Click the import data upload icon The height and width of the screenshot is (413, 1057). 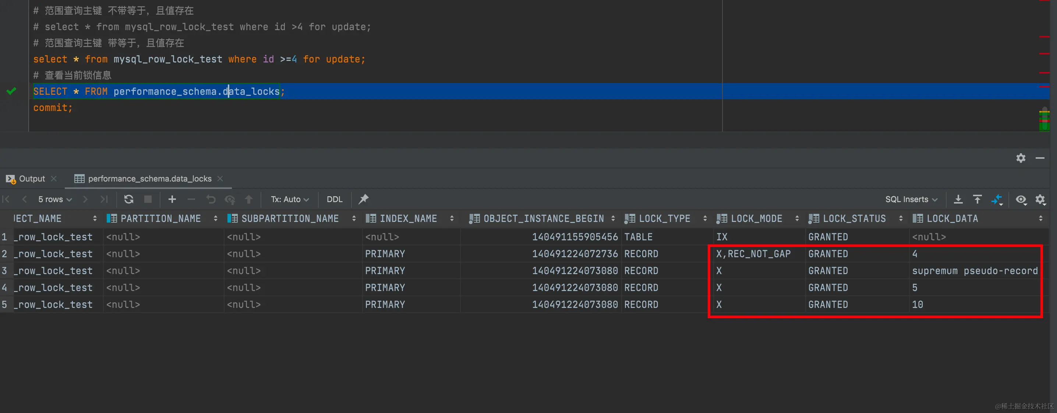[978, 199]
